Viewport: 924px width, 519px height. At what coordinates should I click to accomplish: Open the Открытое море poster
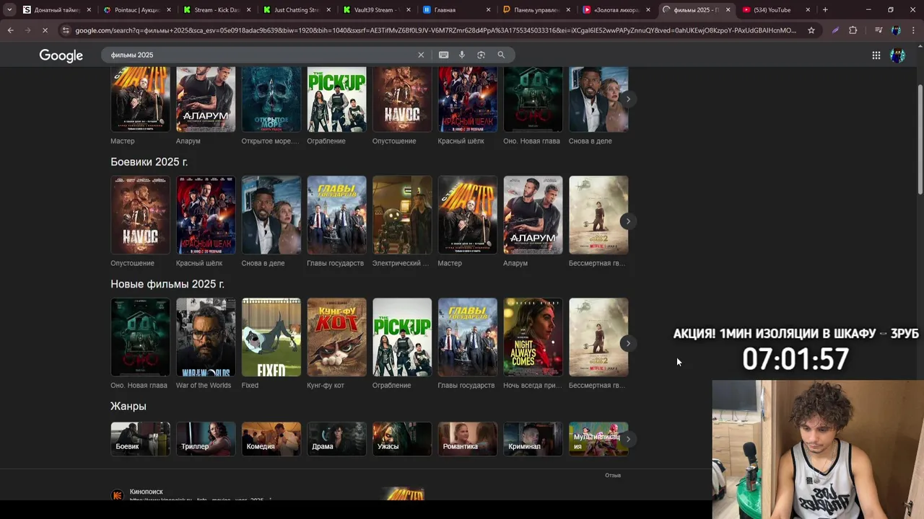click(271, 99)
